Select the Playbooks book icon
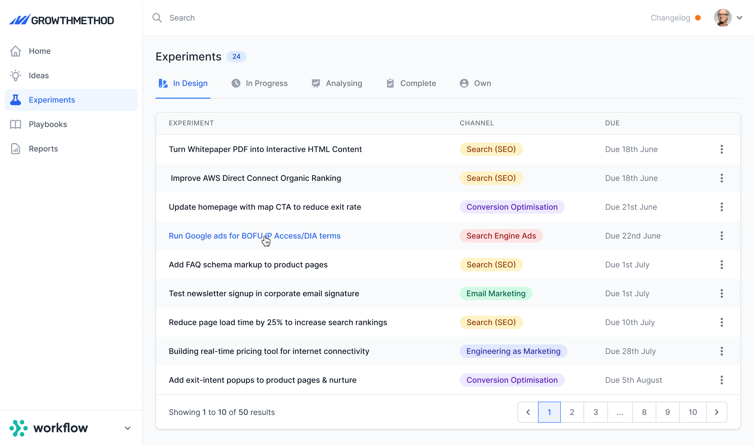 (x=15, y=124)
